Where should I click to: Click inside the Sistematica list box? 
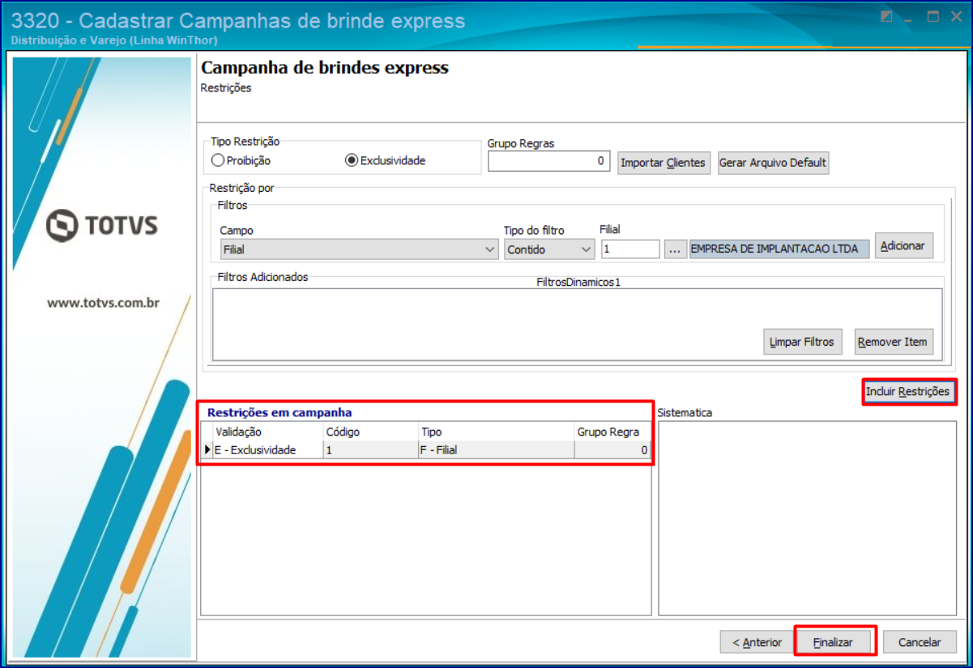click(807, 517)
